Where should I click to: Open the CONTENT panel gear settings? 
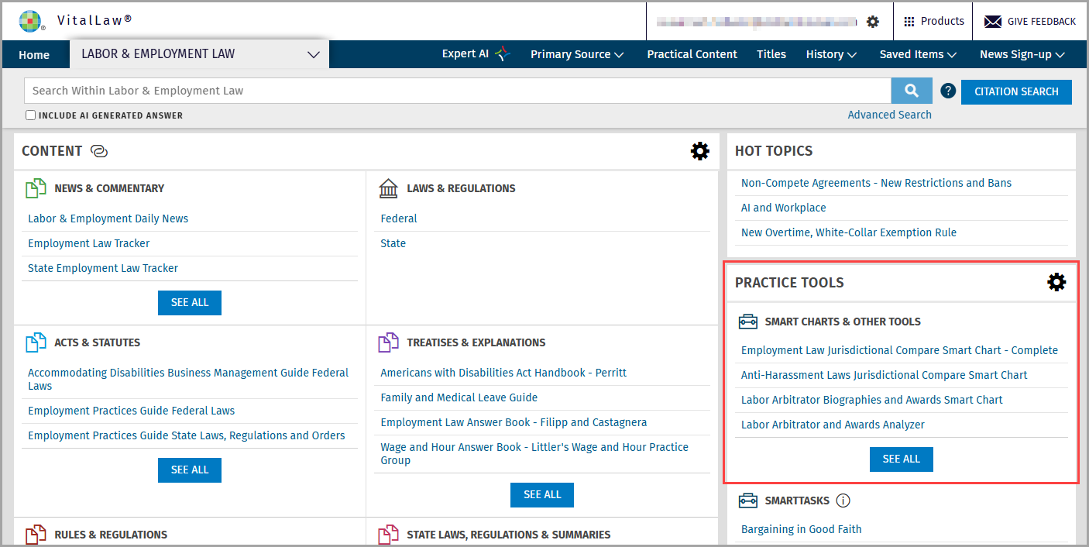click(x=700, y=151)
